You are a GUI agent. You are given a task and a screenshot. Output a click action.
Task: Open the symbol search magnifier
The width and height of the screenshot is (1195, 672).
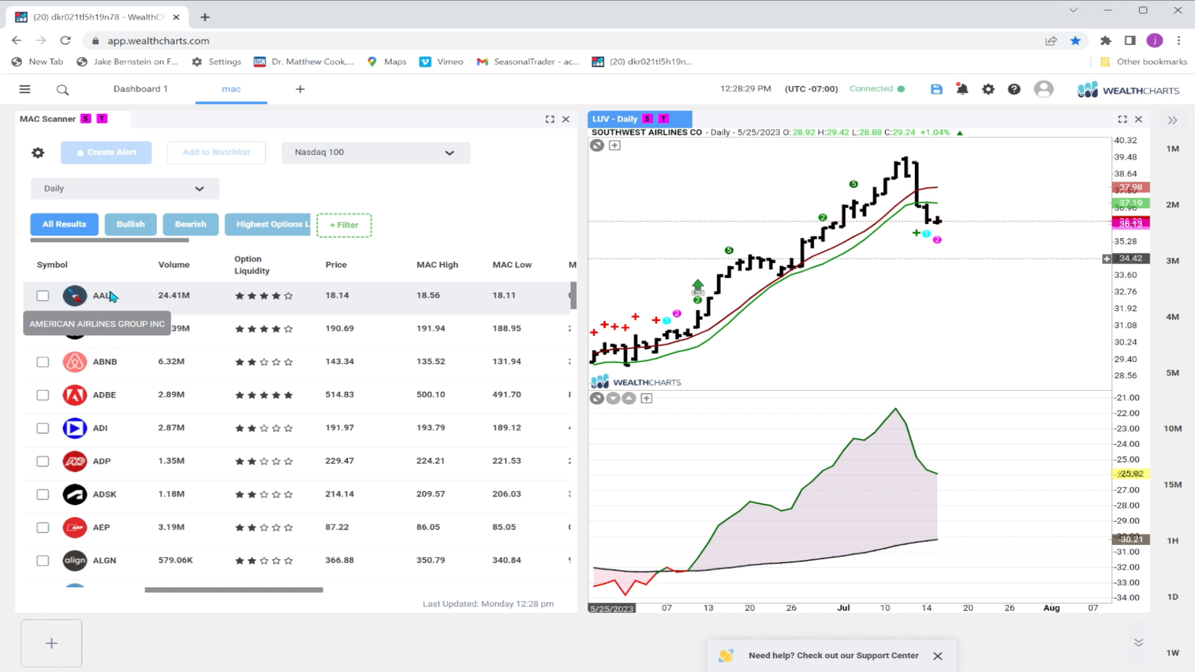click(62, 90)
